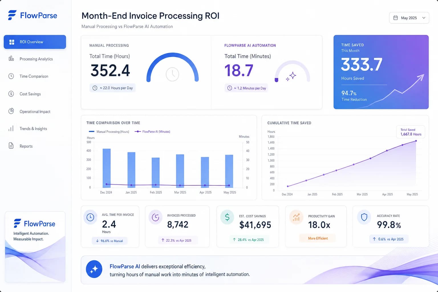
Task: Click the Dec 2024 bar in time comparison chart
Action: coord(107,168)
